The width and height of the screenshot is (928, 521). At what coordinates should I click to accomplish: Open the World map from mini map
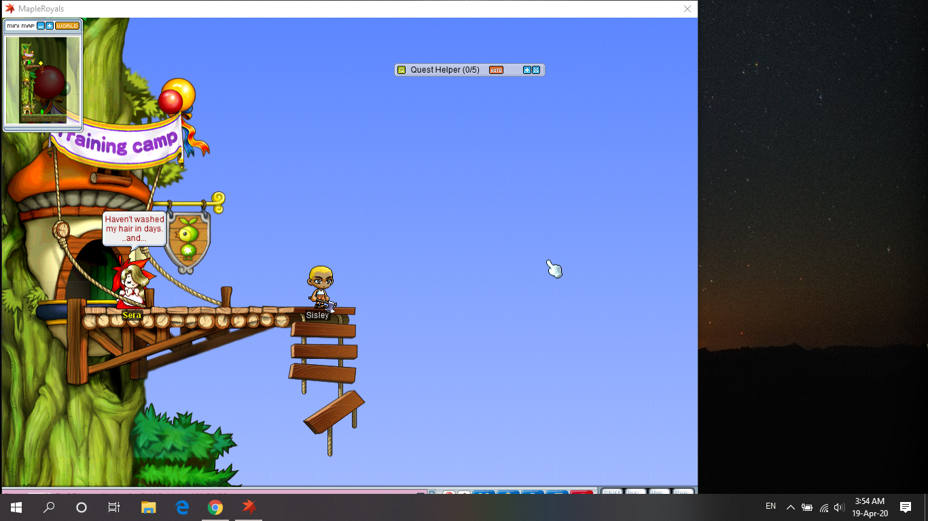coord(67,26)
